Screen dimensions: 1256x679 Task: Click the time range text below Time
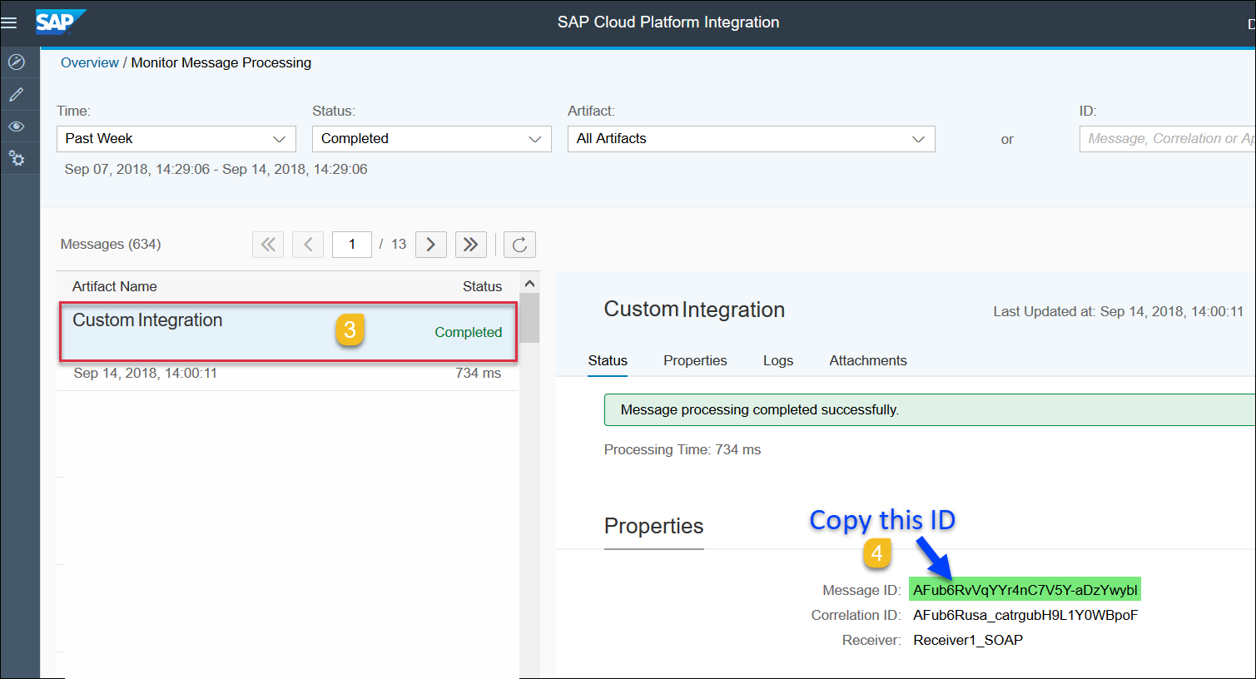(216, 169)
